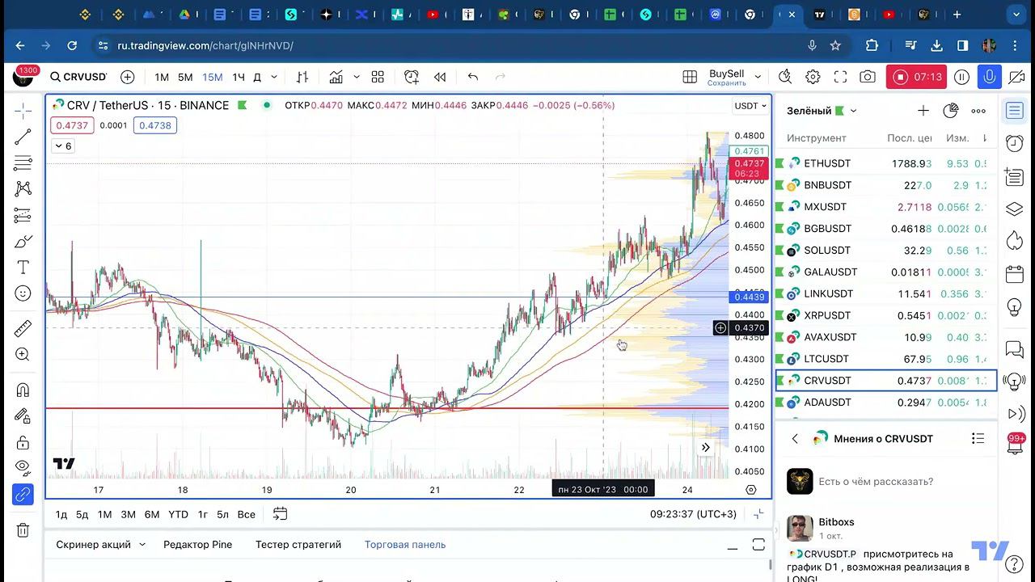Viewport: 1035px width, 582px height.
Task: Toggle the drawing sync link button
Action: coord(23,494)
